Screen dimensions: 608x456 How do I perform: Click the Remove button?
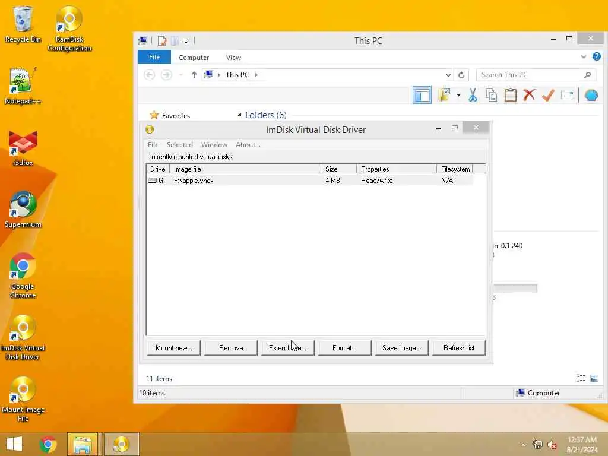(x=231, y=348)
